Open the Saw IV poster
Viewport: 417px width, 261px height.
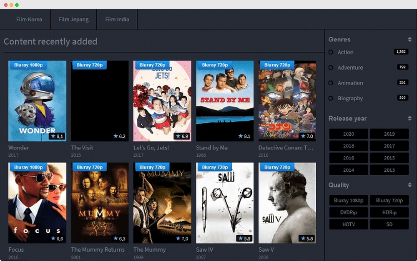(x=225, y=203)
